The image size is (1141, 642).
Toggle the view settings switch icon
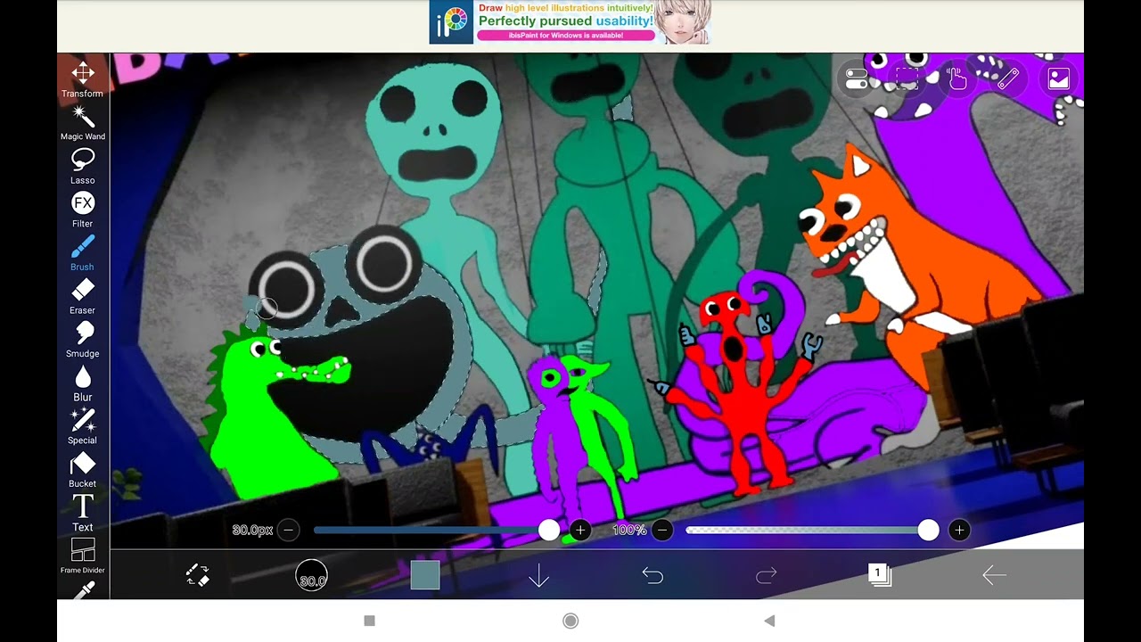coord(856,78)
